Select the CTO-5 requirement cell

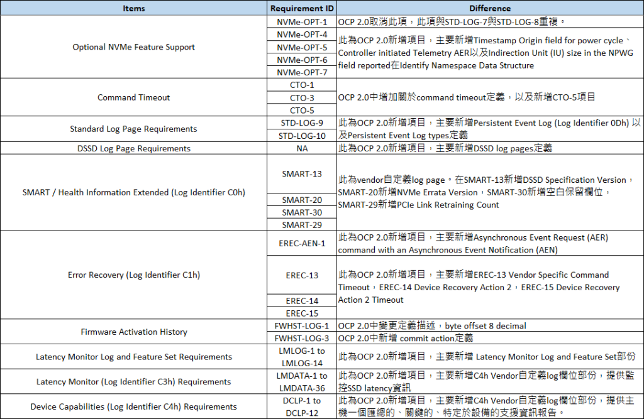[302, 110]
